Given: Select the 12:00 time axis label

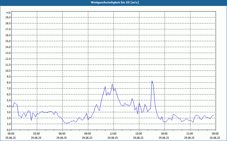Looking at the screenshot, I should (x=113, y=134).
